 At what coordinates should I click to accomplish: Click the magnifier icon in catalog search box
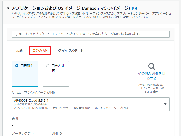click(x=16, y=34)
